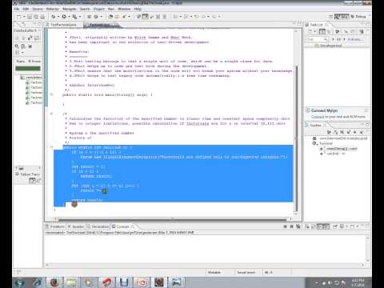The image size is (384, 288).
Task: Click the Remove Launch icon in Console
Action: coord(291,226)
